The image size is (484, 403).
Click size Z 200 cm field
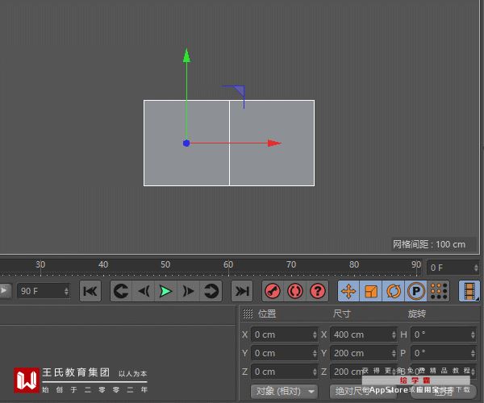(x=364, y=372)
